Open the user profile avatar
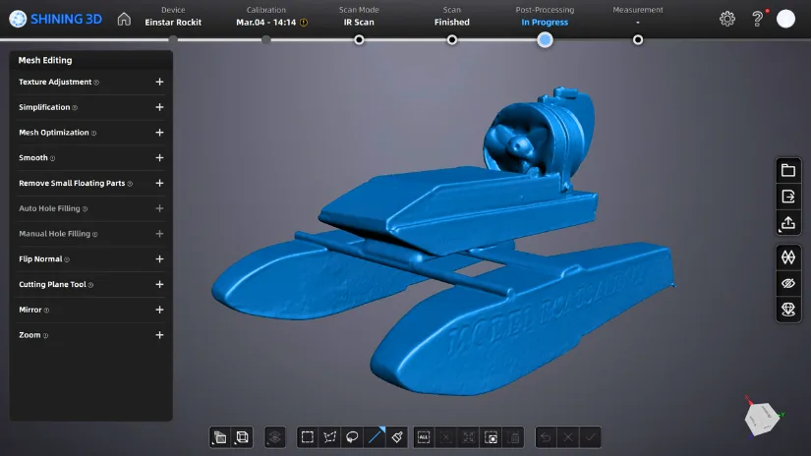This screenshot has width=811, height=456. point(785,19)
